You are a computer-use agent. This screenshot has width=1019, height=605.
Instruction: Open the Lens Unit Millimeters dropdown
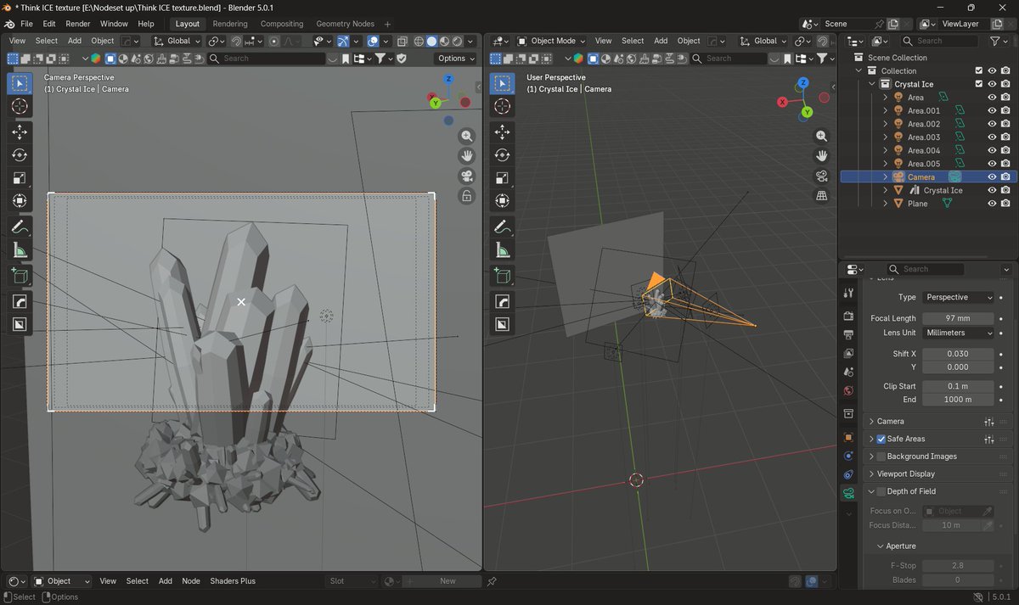[958, 333]
